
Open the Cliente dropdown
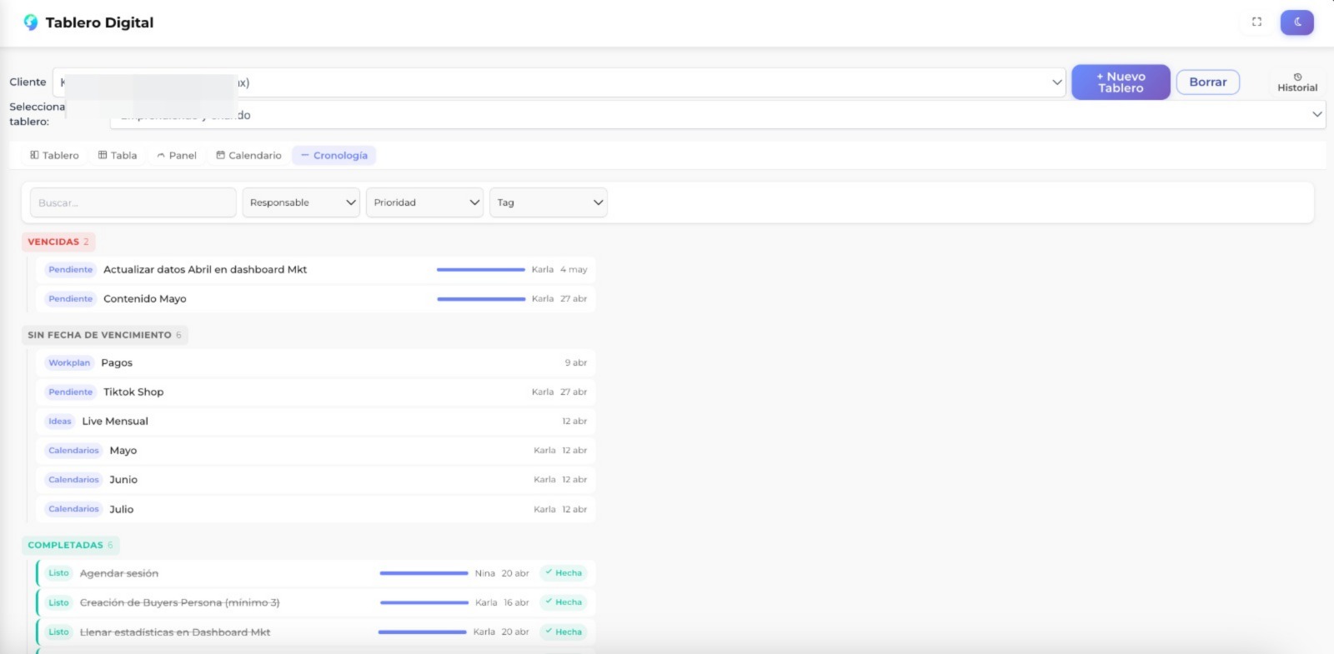[x=559, y=82]
